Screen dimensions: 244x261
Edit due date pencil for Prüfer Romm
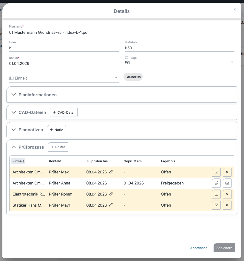coord(111,194)
